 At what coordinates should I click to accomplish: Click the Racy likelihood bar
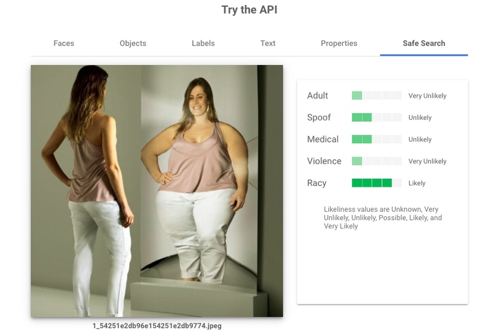point(377,183)
